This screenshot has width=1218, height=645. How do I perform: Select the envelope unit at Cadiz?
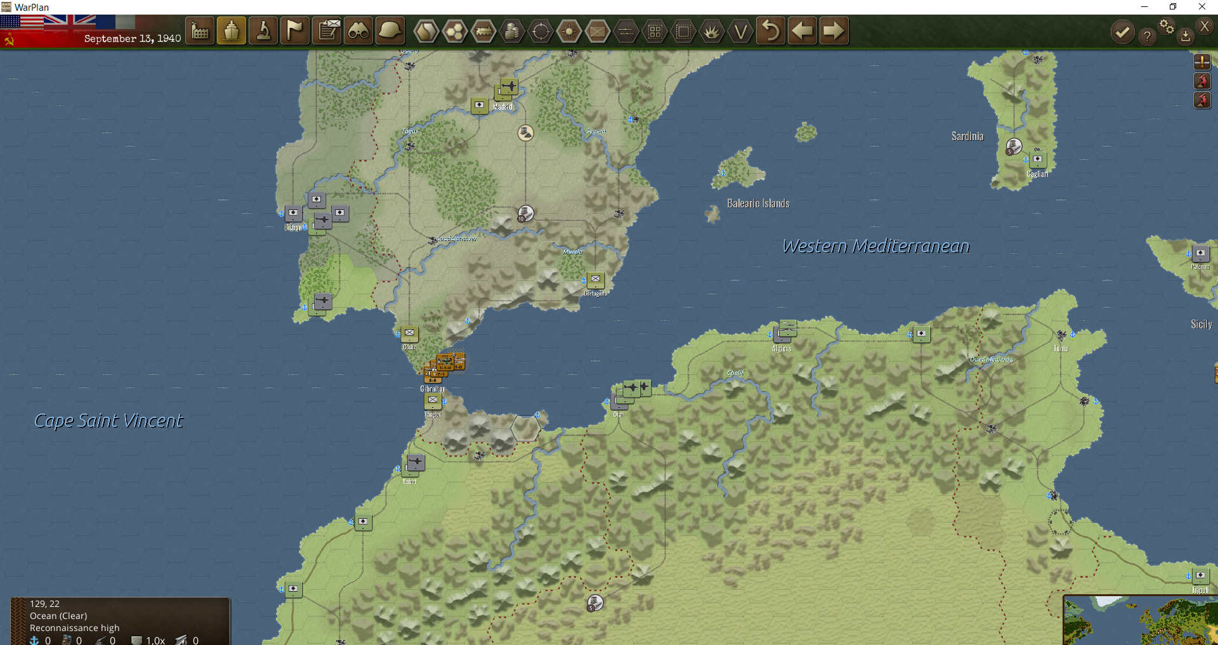(x=410, y=334)
